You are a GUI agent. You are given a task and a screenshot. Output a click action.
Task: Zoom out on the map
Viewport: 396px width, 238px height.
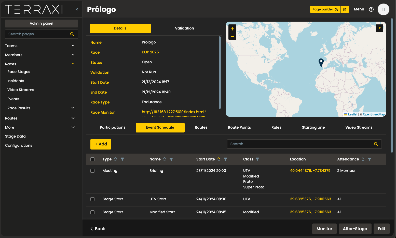[x=232, y=36]
